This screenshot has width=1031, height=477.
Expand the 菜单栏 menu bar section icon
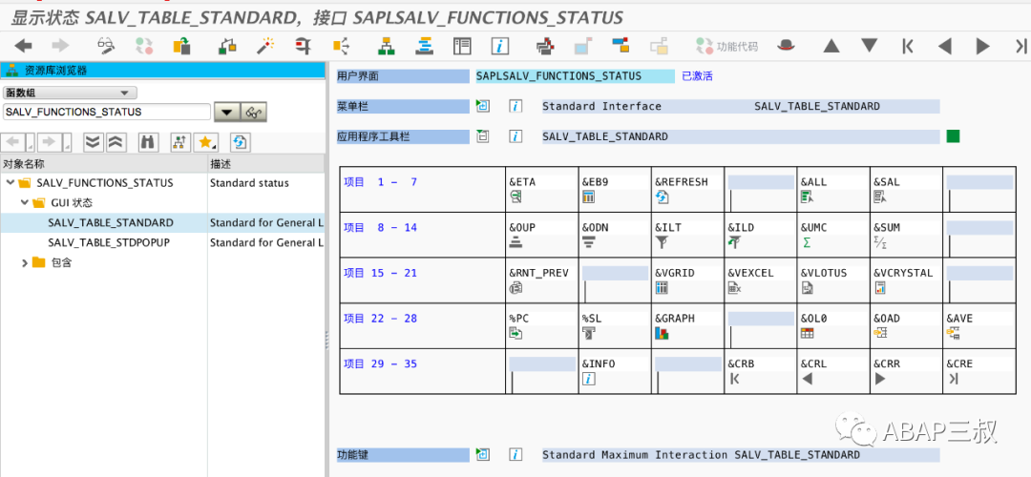point(483,106)
